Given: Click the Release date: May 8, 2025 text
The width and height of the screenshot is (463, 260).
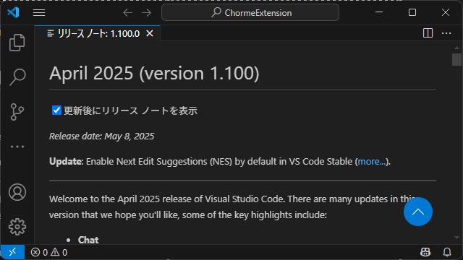Looking at the screenshot, I should (x=101, y=136).
